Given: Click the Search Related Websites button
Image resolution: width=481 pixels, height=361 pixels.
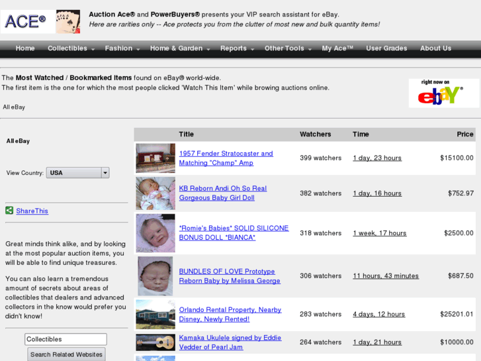Looking at the screenshot, I should pyautogui.click(x=66, y=354).
